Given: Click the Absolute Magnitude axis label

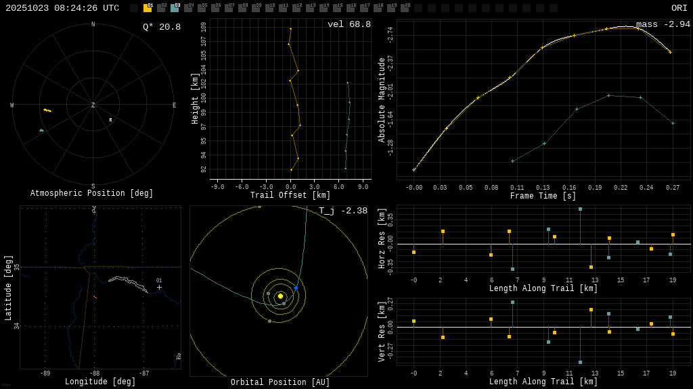Looking at the screenshot, I should [382, 100].
